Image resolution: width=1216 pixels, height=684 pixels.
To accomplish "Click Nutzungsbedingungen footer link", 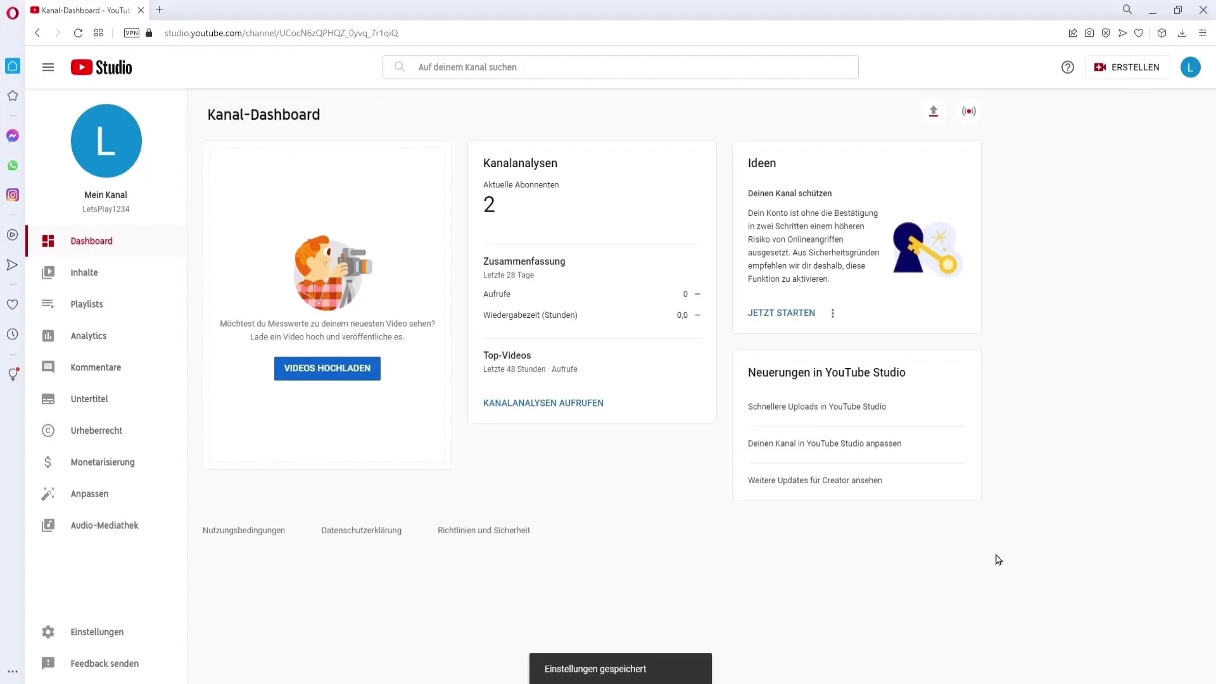I will click(244, 530).
